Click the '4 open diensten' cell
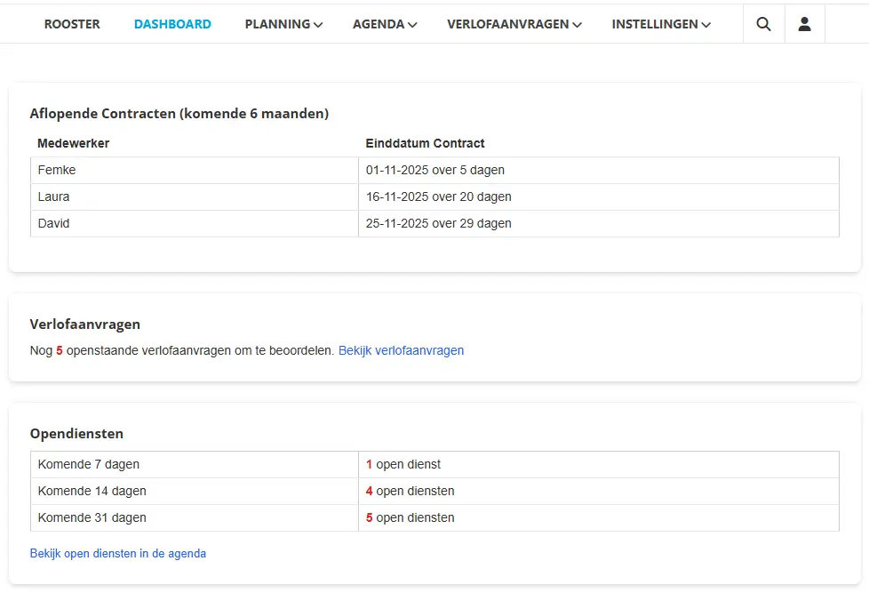The image size is (869, 593). click(x=411, y=491)
